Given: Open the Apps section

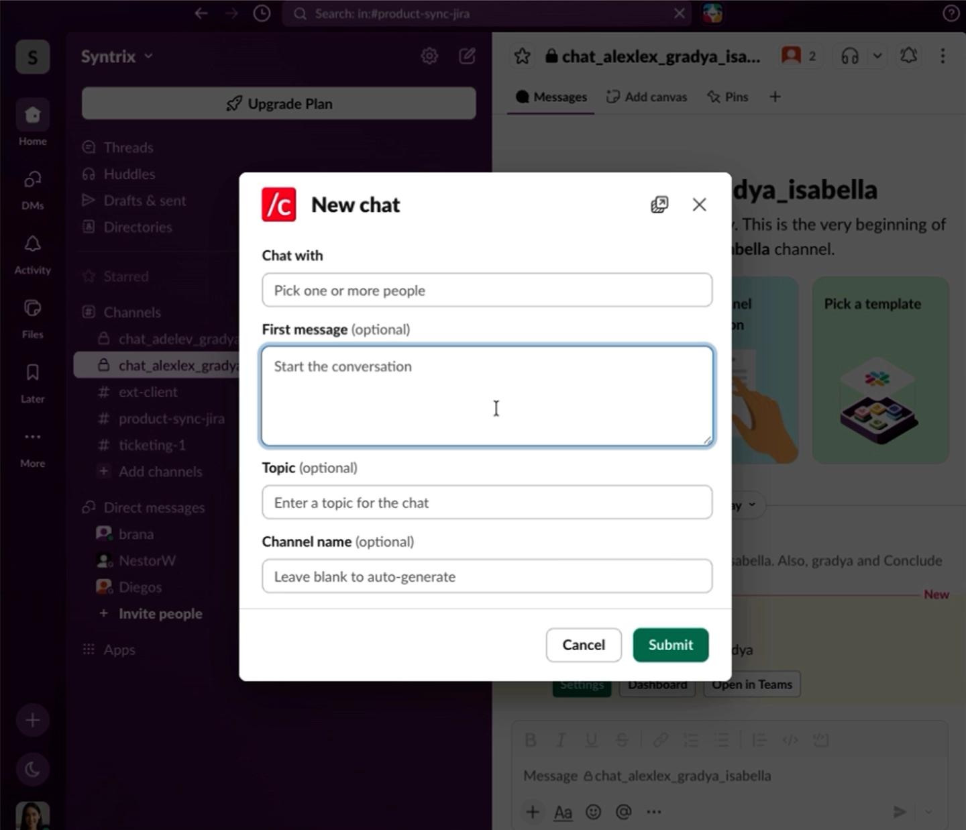Looking at the screenshot, I should pos(119,650).
